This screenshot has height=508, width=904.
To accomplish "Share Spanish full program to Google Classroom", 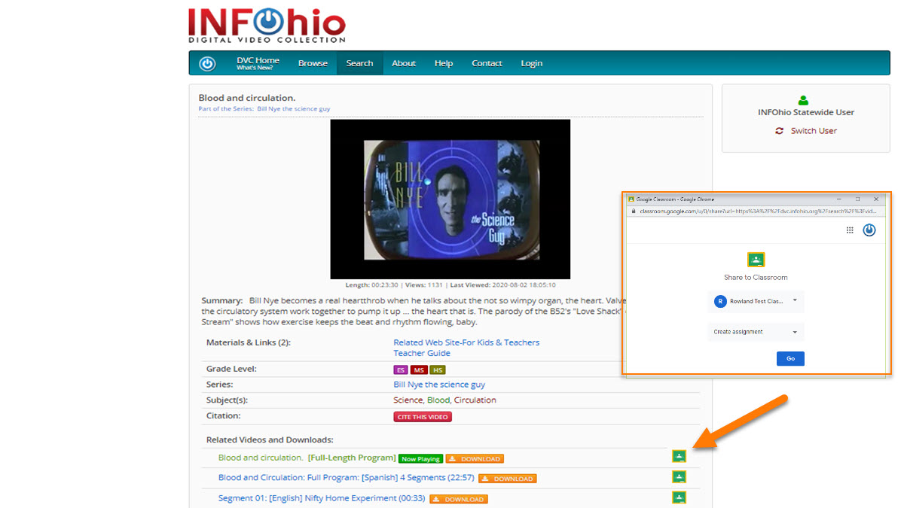I will pos(680,477).
